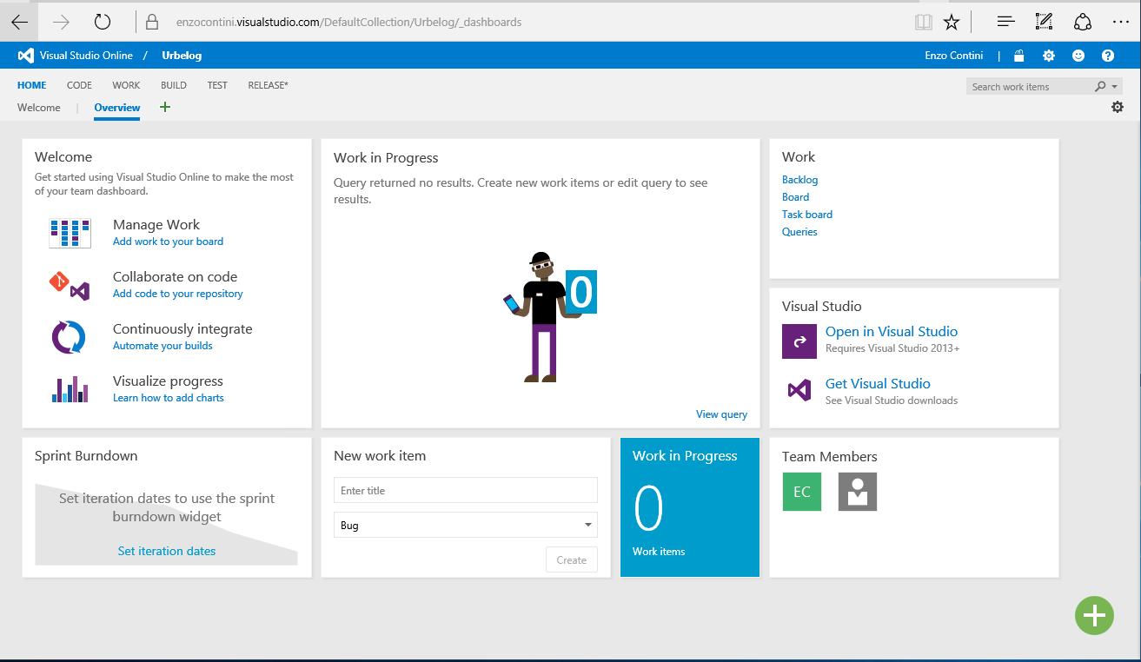Switch to the Welcome dashboard tab
The width and height of the screenshot is (1141, 662).
(x=38, y=107)
